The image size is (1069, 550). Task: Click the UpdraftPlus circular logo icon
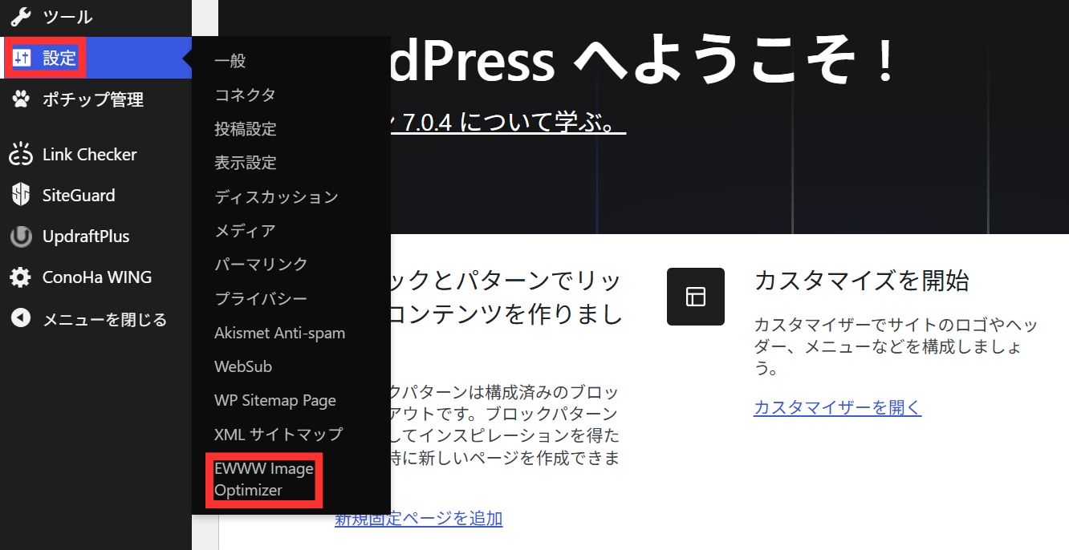click(21, 237)
